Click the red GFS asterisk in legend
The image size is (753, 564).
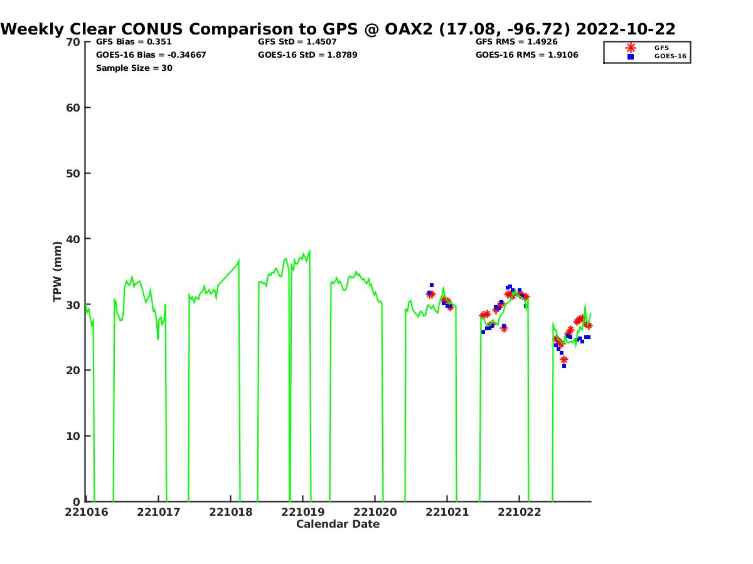tap(631, 48)
